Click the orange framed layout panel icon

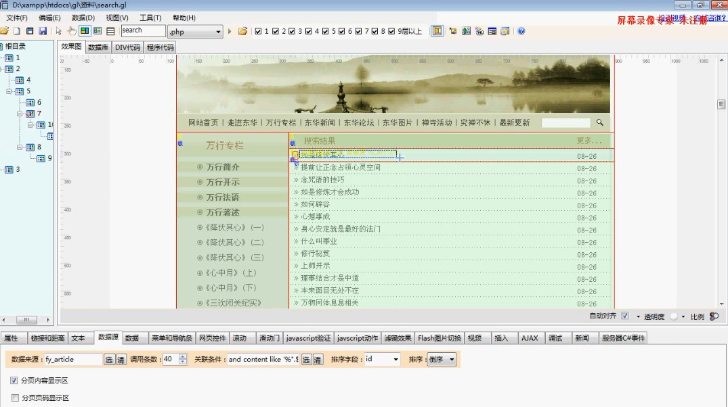click(x=437, y=31)
